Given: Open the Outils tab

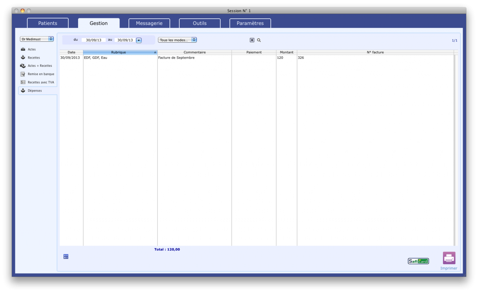Looking at the screenshot, I should pos(200,23).
